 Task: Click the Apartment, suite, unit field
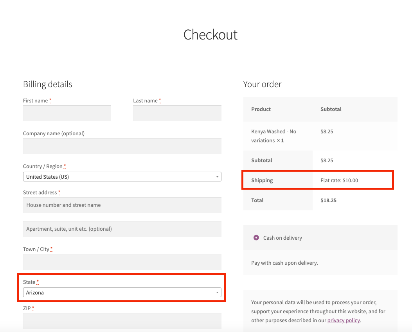tap(122, 229)
